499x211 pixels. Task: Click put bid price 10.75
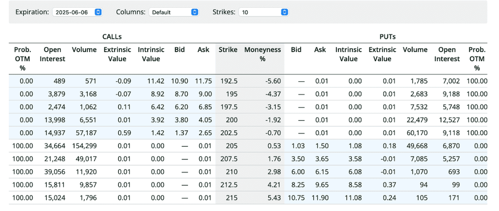coord(296,198)
